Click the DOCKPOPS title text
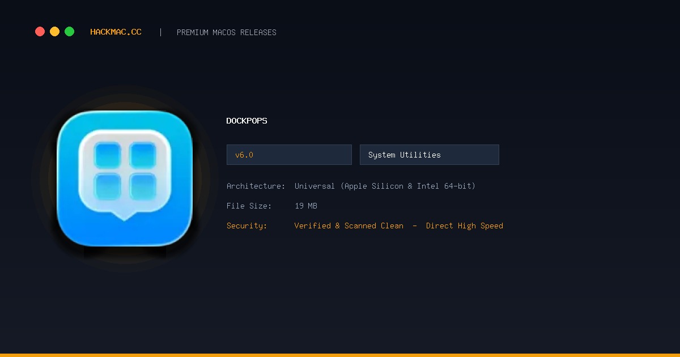 pos(246,121)
